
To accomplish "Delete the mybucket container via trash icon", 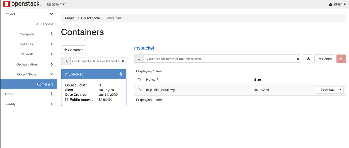I will (x=121, y=74).
